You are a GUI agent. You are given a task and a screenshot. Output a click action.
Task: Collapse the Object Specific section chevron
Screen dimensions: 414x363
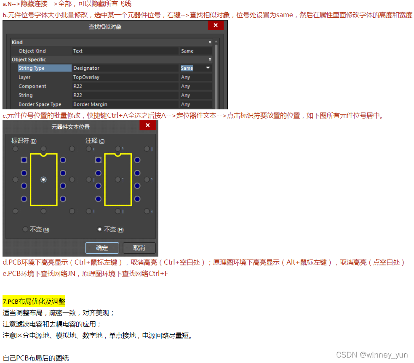coord(210,60)
